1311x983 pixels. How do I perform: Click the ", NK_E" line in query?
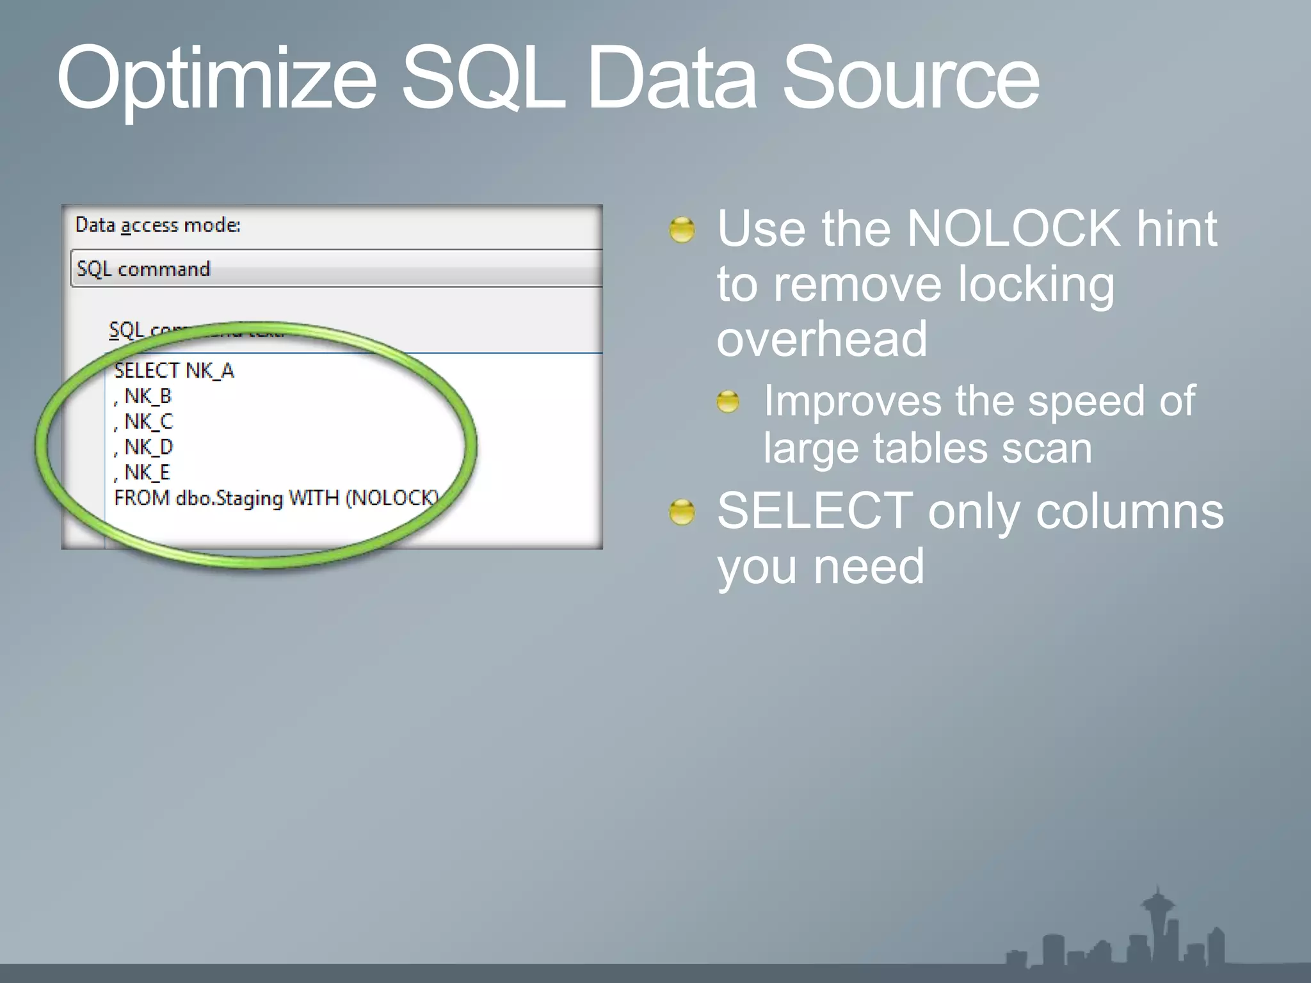142,472
